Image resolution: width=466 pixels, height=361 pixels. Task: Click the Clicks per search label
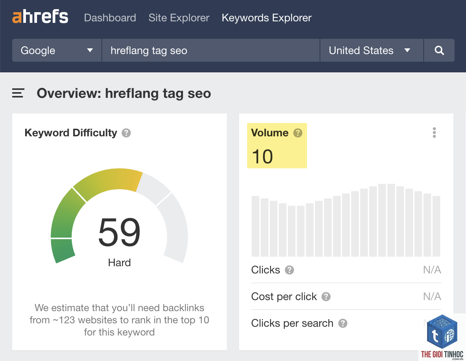click(x=292, y=323)
